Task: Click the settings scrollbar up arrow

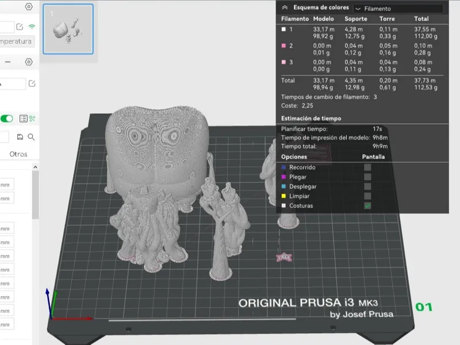Action: [x=35, y=167]
